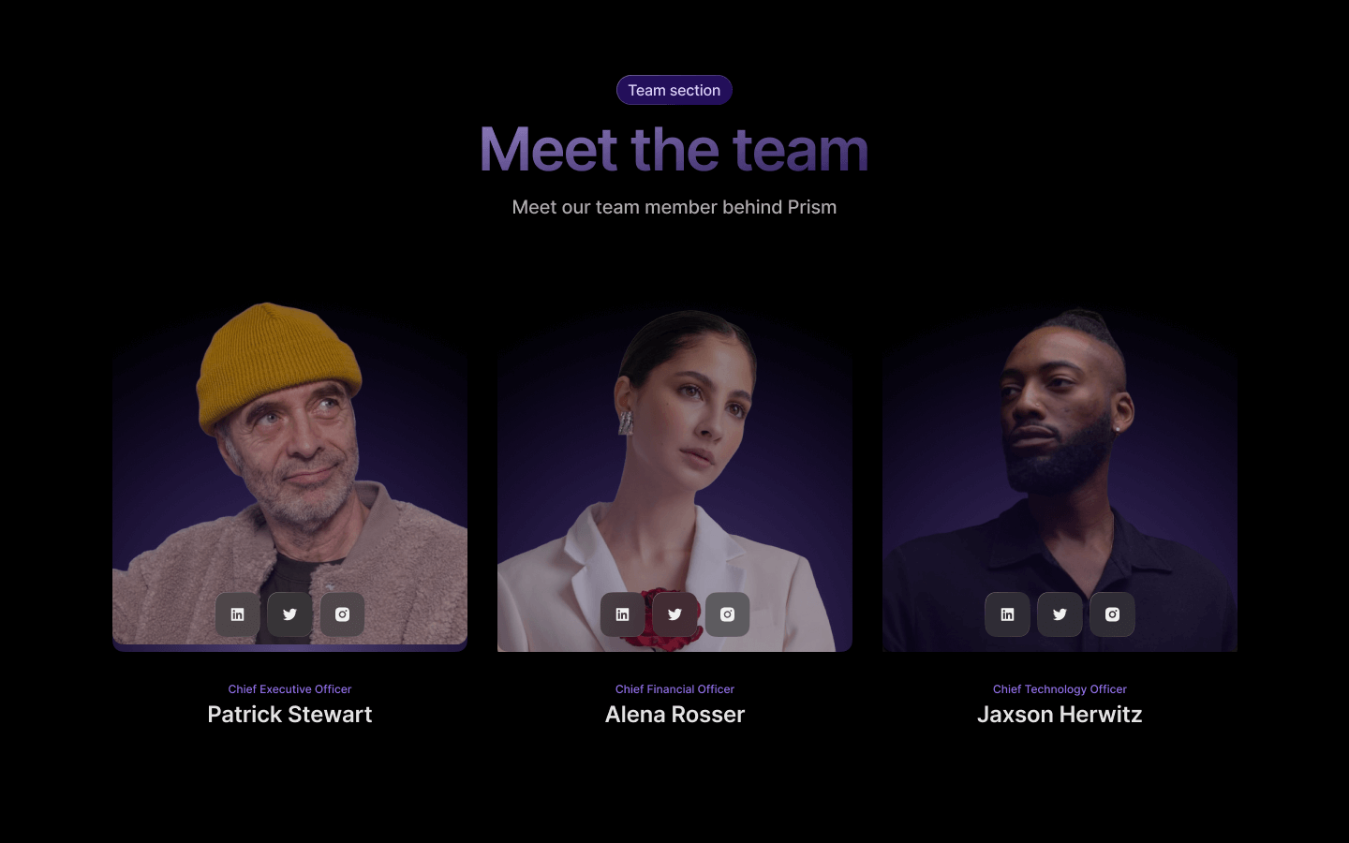Visit Jaxson Herwitz's LinkedIn icon
Viewport: 1349px width, 843px height.
tap(1007, 614)
